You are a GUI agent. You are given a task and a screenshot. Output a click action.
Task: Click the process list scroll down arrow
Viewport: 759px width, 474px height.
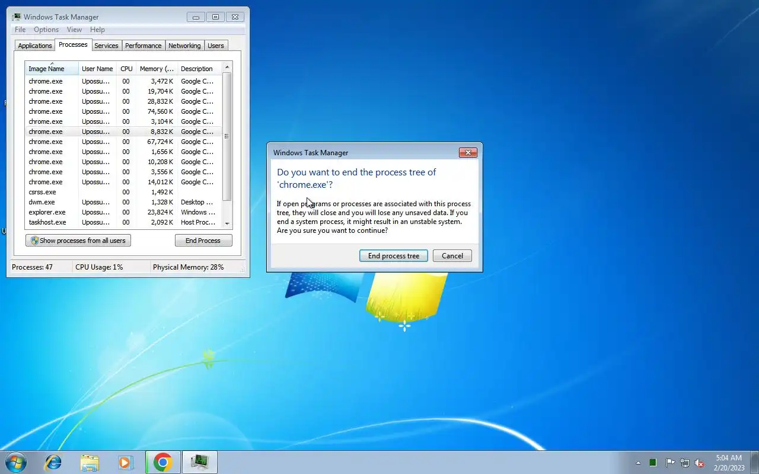(x=227, y=223)
